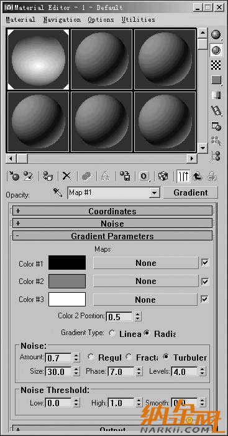
Task: Click the Make Unique icon
Action: [x=106, y=176]
